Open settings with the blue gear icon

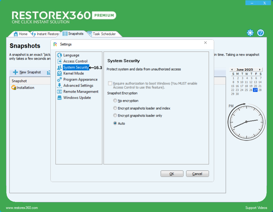click(x=250, y=33)
